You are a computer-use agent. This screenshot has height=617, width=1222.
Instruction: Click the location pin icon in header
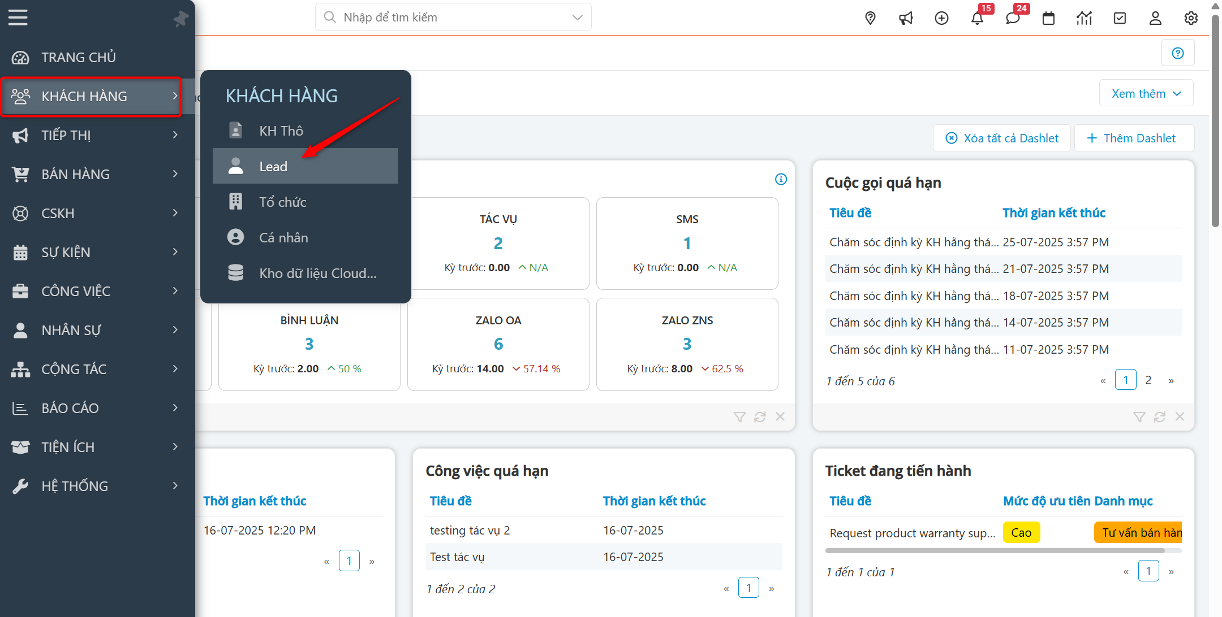(870, 18)
